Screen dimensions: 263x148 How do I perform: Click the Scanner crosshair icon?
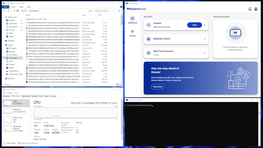(x=148, y=25)
